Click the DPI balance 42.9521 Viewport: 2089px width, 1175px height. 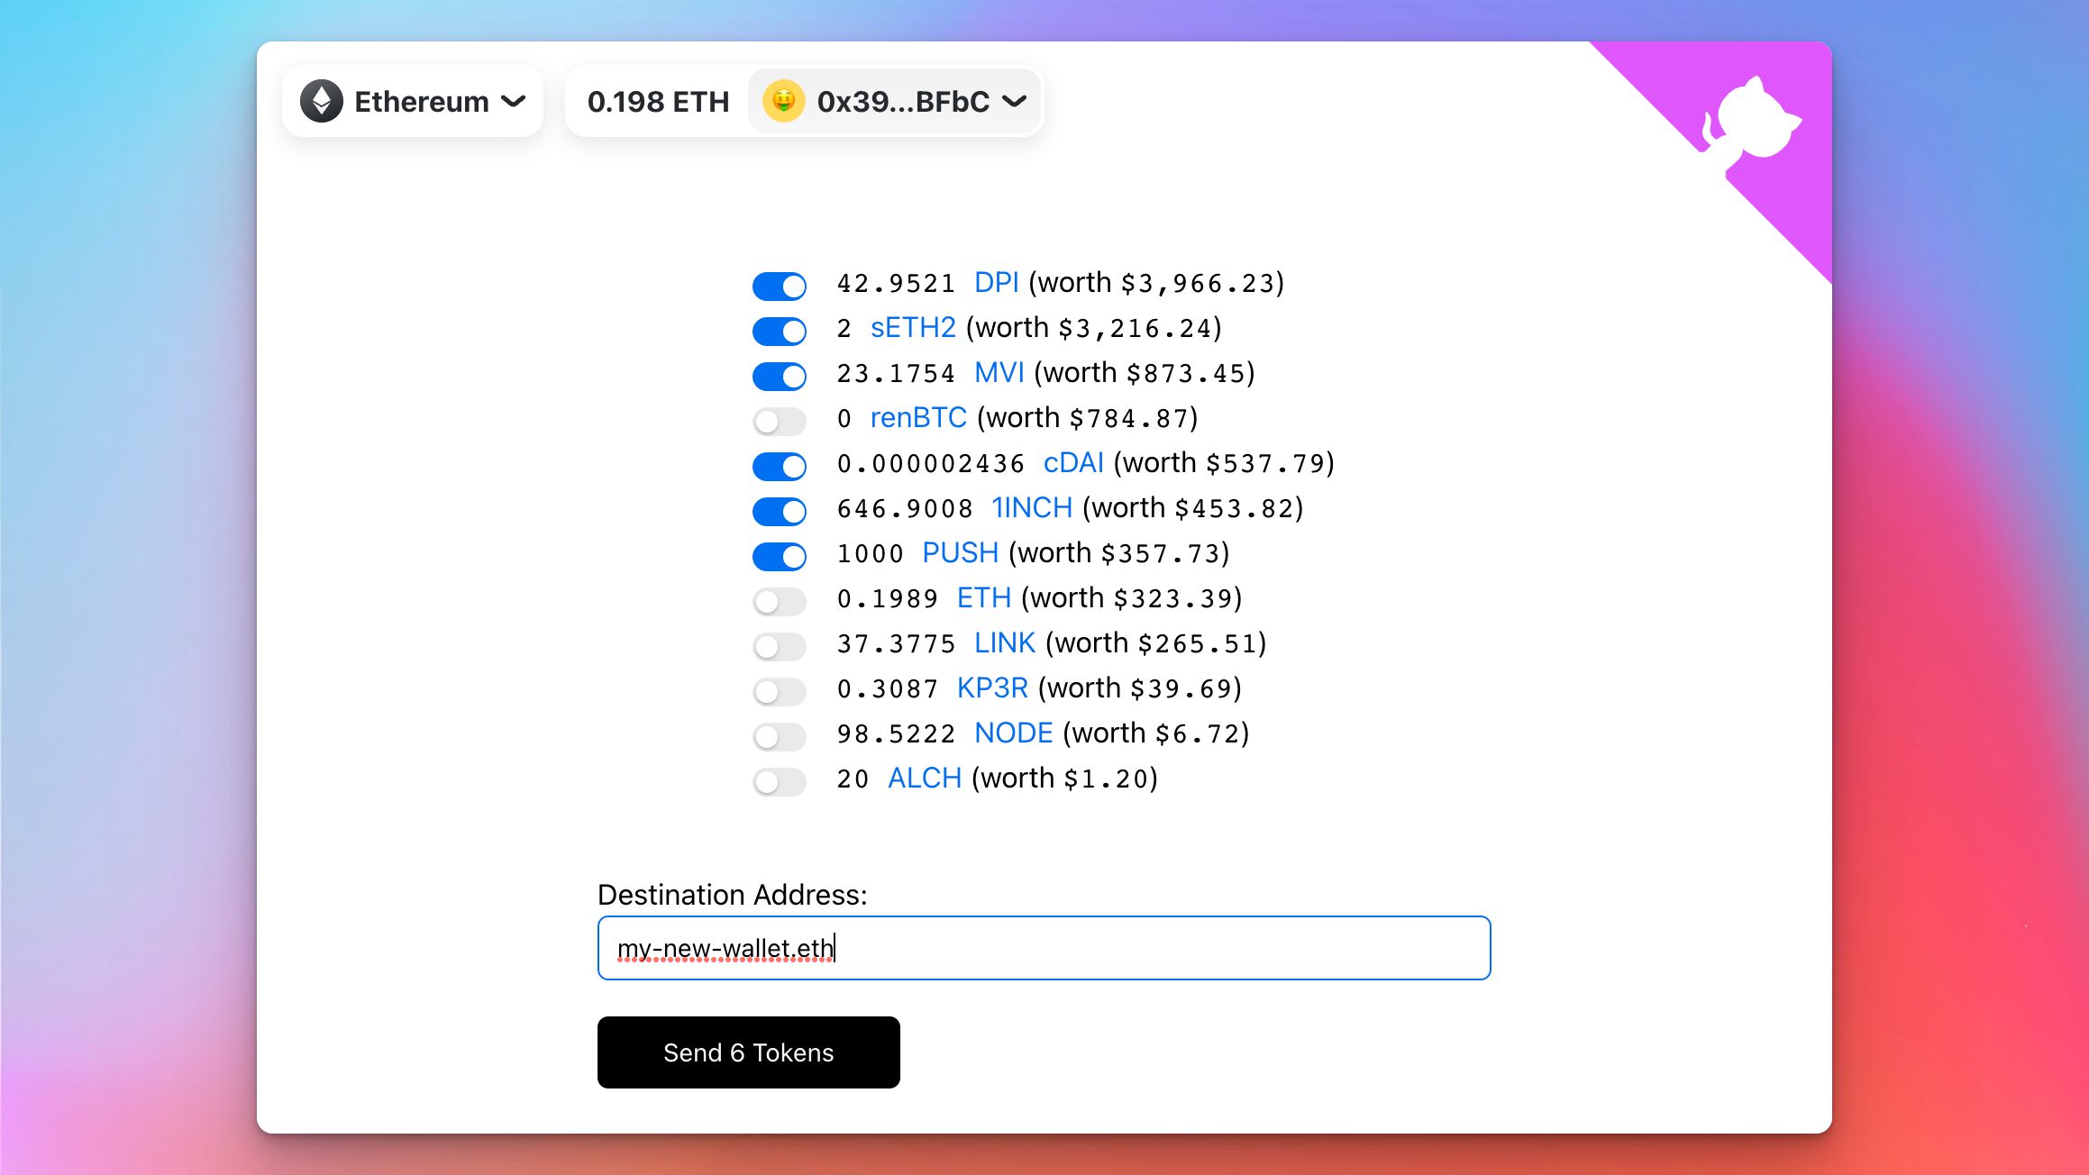tap(895, 284)
